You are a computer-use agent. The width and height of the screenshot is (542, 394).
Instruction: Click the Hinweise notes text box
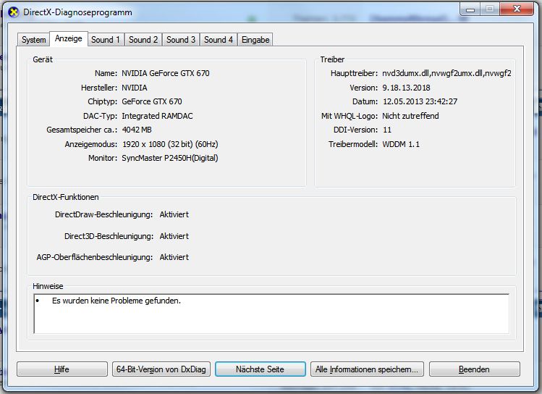(x=271, y=314)
